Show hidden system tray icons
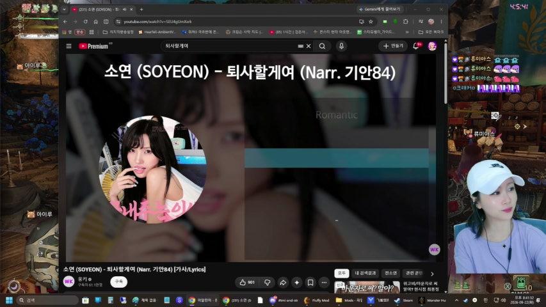 tap(456, 300)
